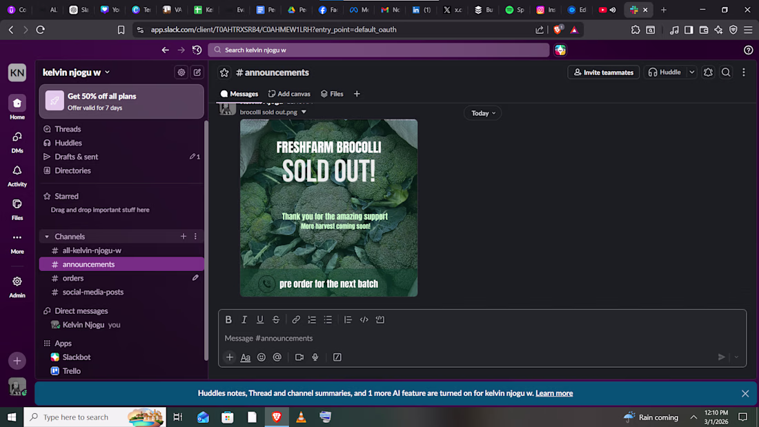759x427 pixels.
Task: Open Files in the left rail
Action: (x=17, y=209)
